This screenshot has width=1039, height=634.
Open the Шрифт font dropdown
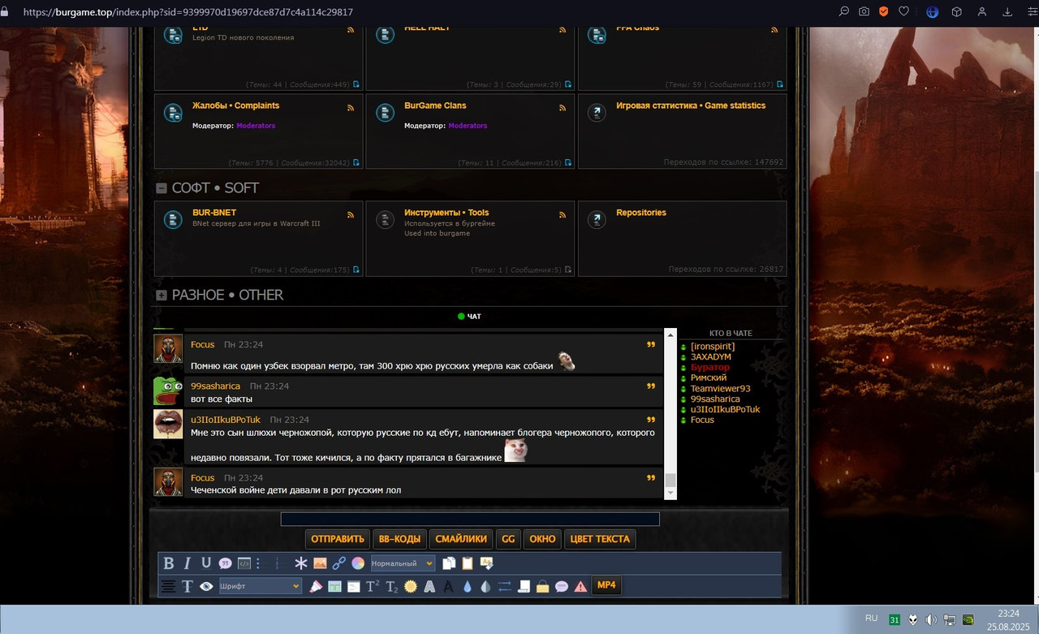261,586
